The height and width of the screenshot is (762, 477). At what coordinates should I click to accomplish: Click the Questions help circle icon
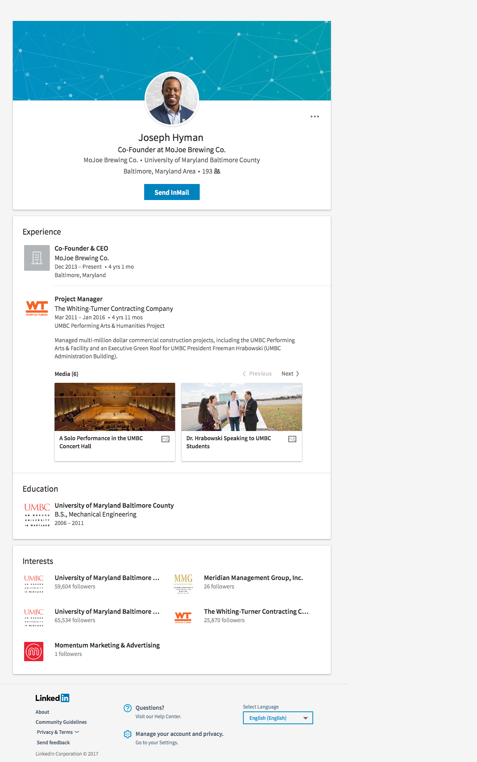[128, 708]
